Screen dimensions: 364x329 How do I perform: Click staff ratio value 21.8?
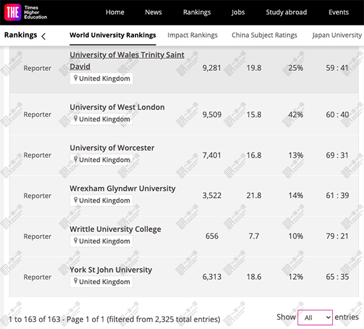pyautogui.click(x=254, y=195)
